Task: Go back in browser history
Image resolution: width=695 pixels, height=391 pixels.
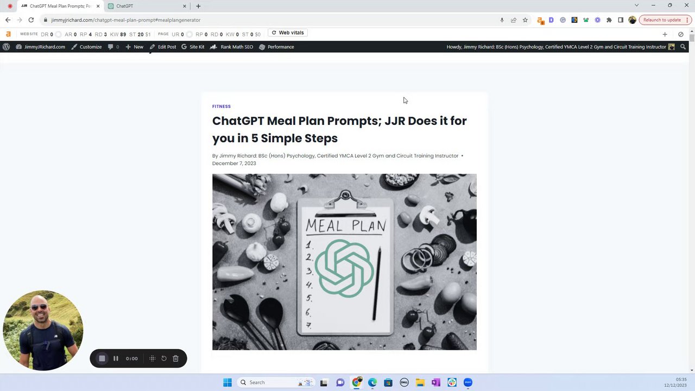Action: [8, 20]
